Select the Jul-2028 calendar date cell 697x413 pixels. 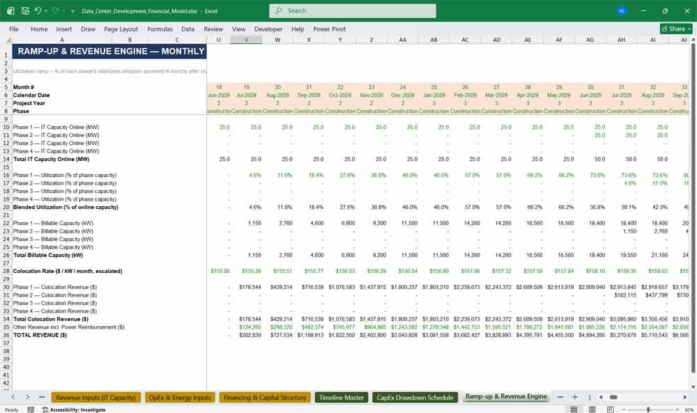pos(246,95)
